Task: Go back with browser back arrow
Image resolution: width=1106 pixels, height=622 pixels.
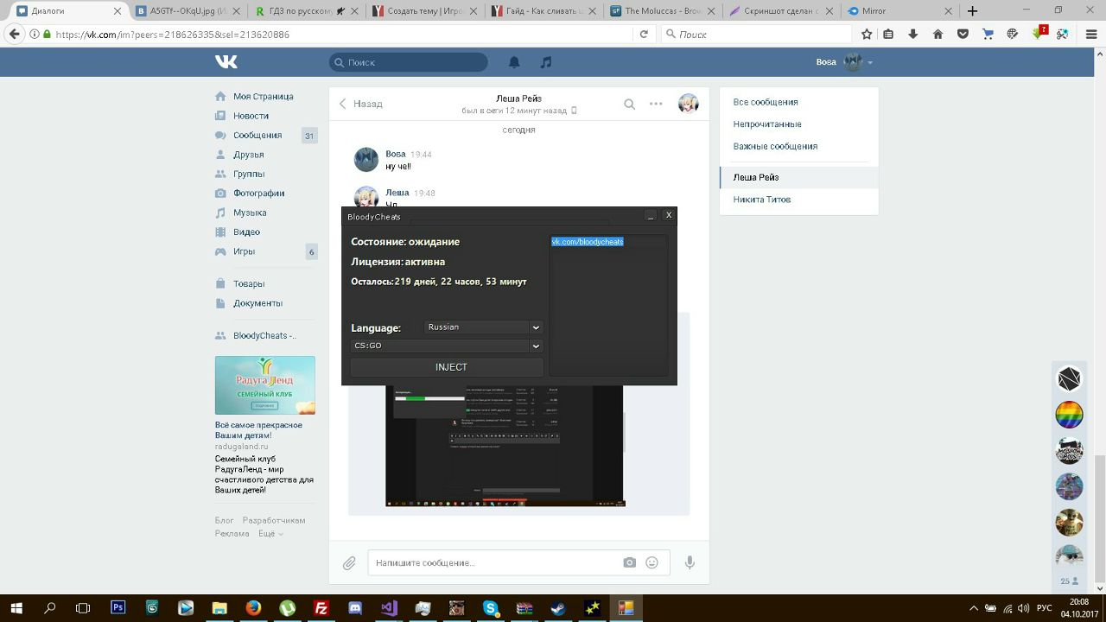Action: 14,34
